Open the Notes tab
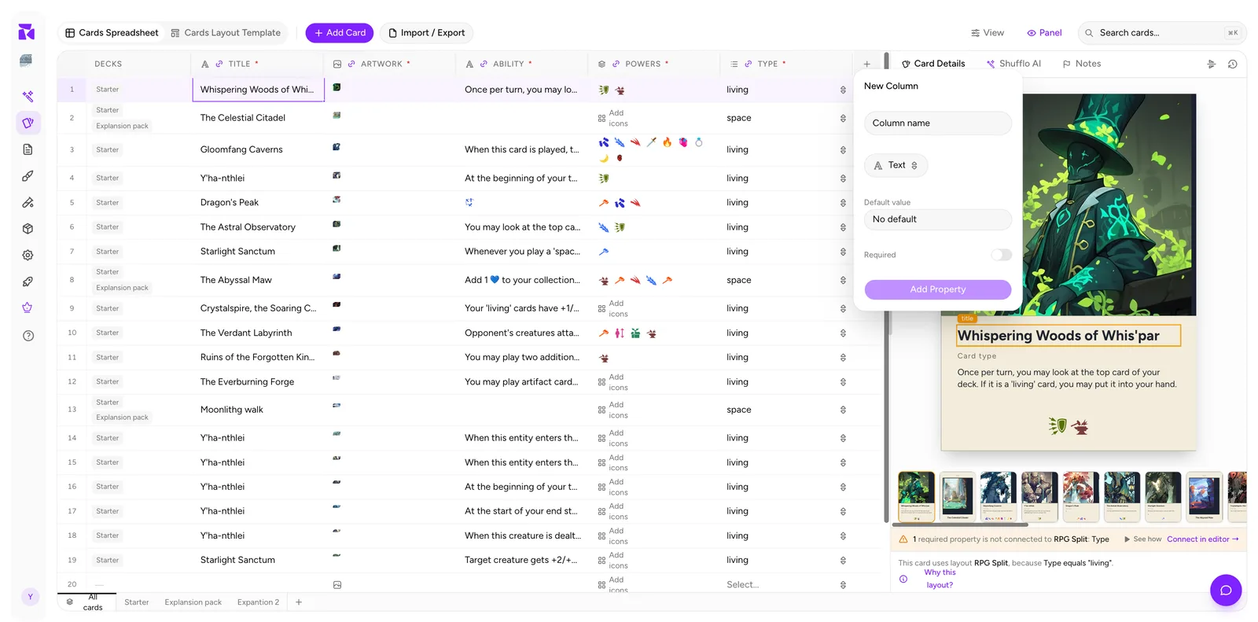1258x622 pixels. coord(1082,64)
